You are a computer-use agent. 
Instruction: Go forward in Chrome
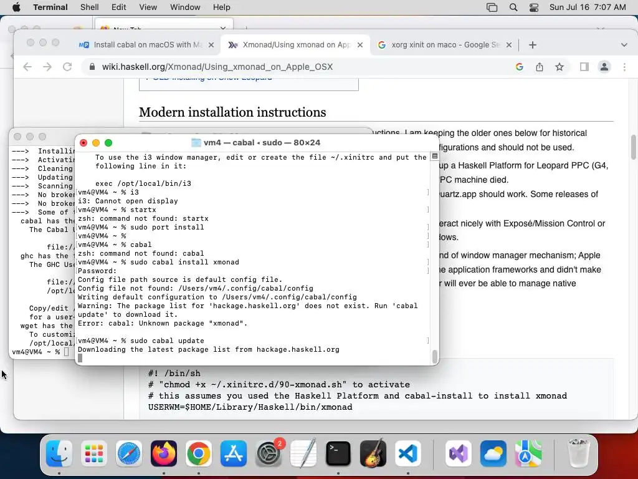pos(47,67)
